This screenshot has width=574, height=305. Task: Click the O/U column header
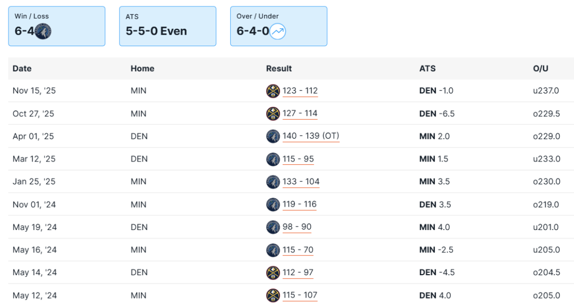(541, 69)
